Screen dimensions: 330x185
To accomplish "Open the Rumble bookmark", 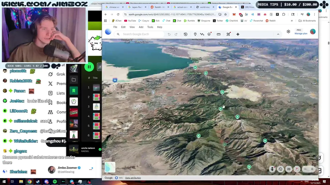I will tap(189, 21).
